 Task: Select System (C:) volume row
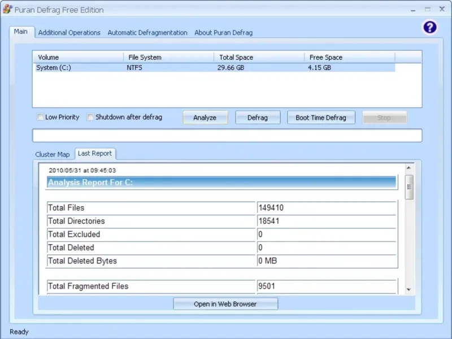coord(215,68)
